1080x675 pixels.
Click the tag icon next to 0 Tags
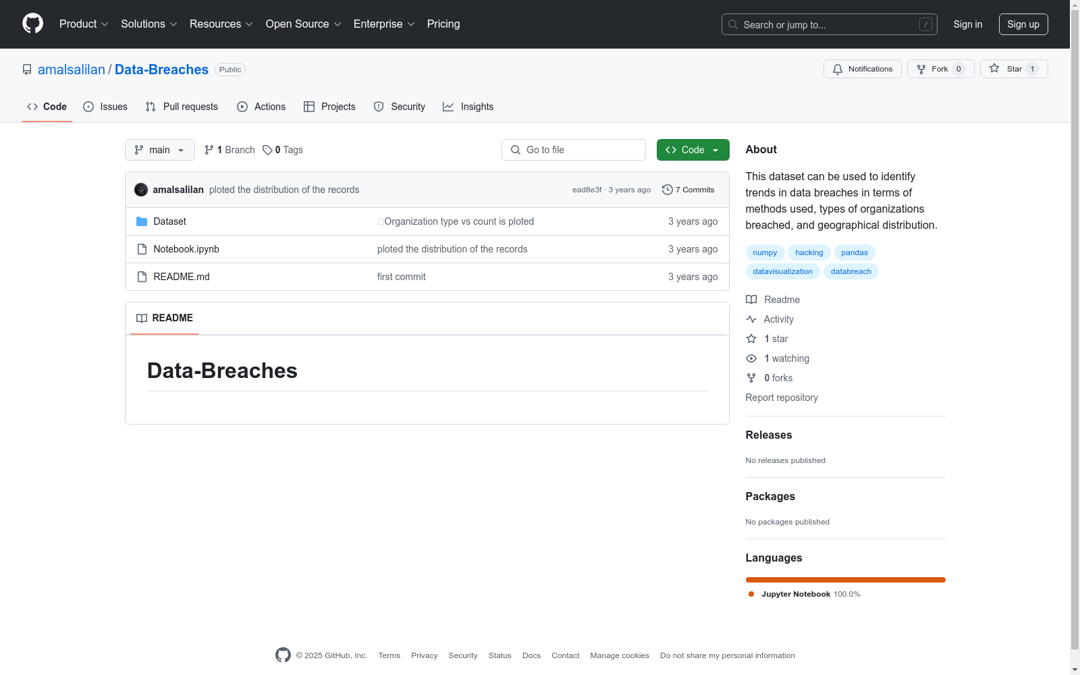[267, 150]
